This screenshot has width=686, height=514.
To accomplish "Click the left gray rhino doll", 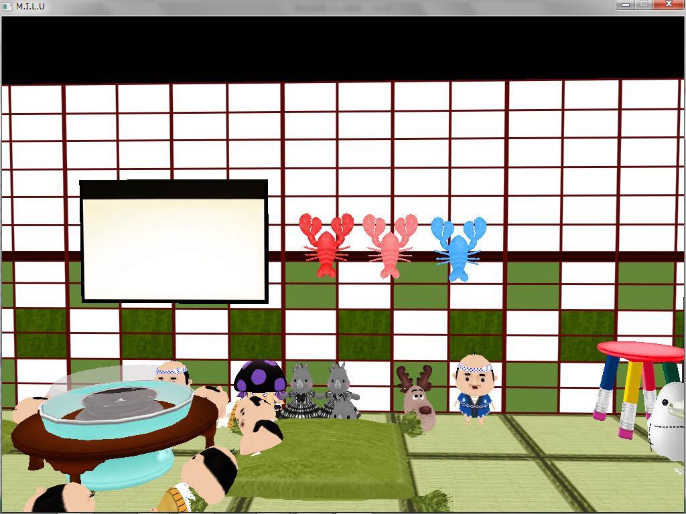I will (301, 393).
